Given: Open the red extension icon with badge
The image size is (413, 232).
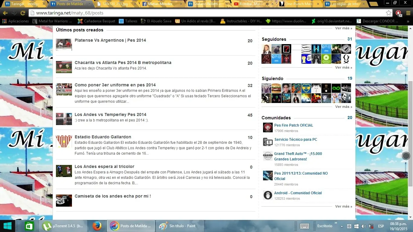Looking at the screenshot, I should (x=398, y=13).
